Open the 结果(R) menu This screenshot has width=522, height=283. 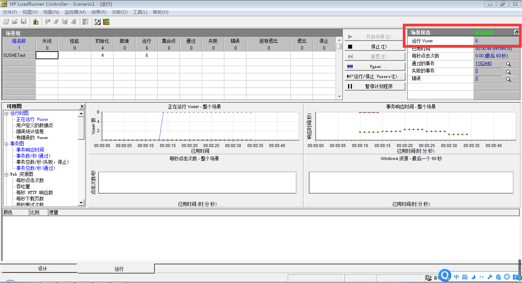coord(99,12)
